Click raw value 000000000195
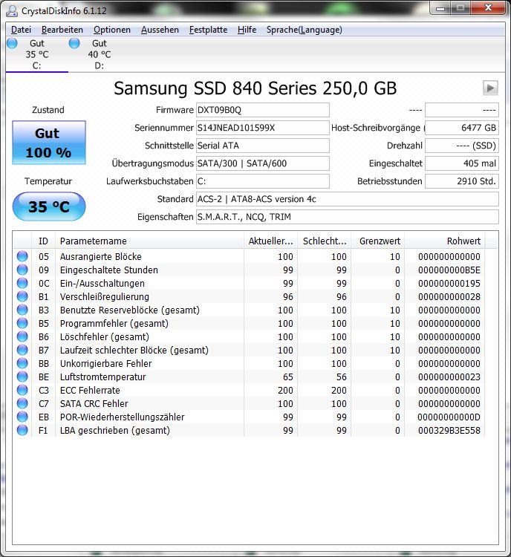Viewport: 511px width, 557px height. (x=449, y=284)
